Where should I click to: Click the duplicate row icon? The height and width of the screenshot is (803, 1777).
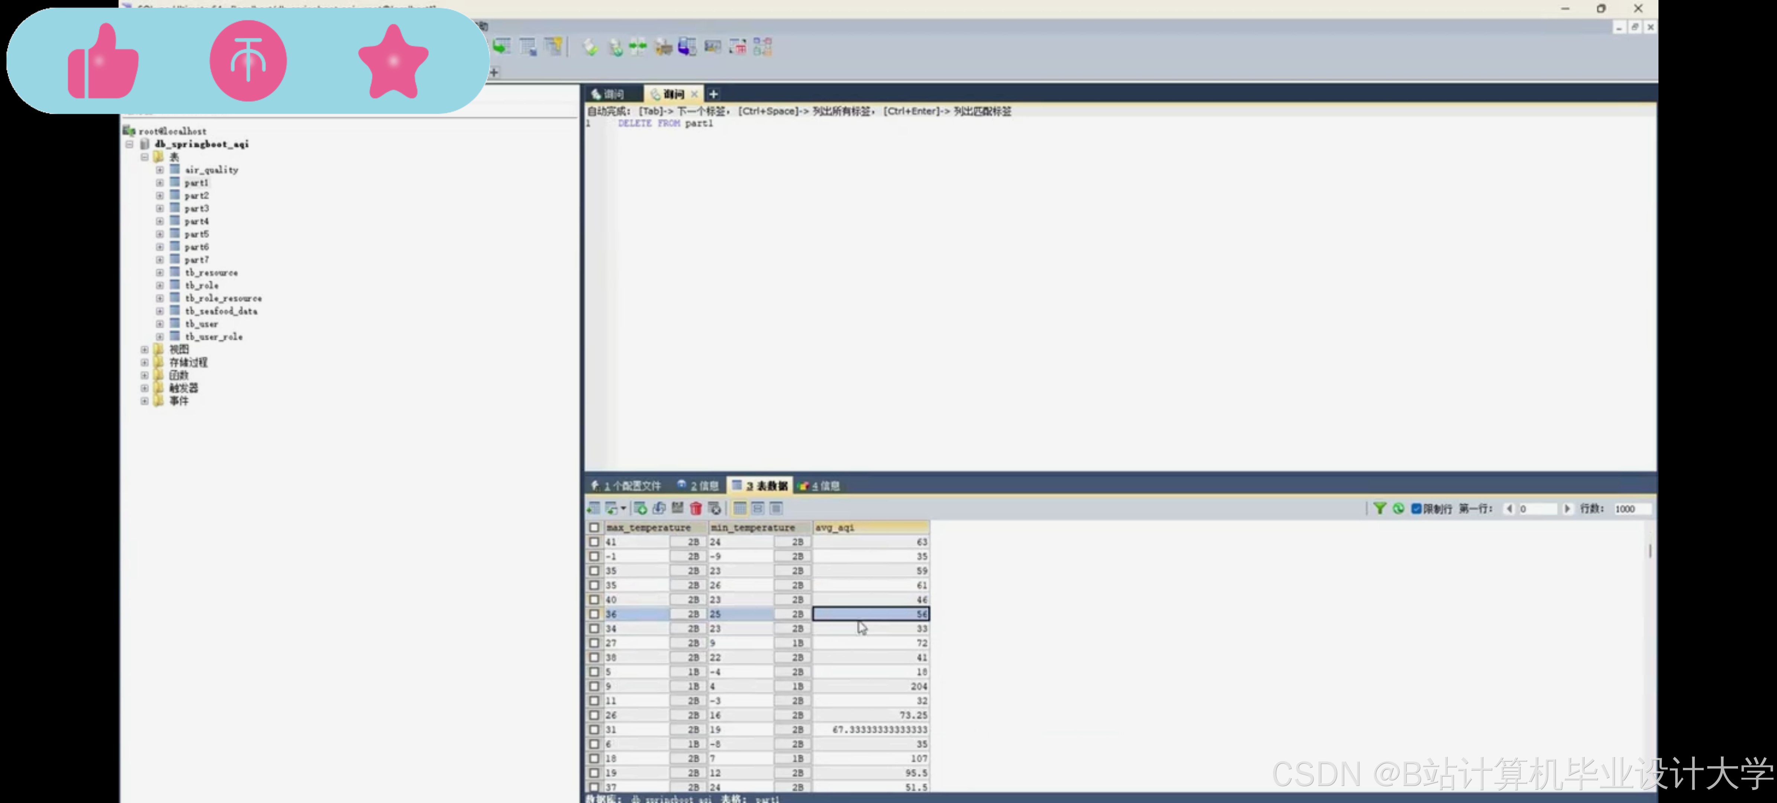(x=659, y=509)
